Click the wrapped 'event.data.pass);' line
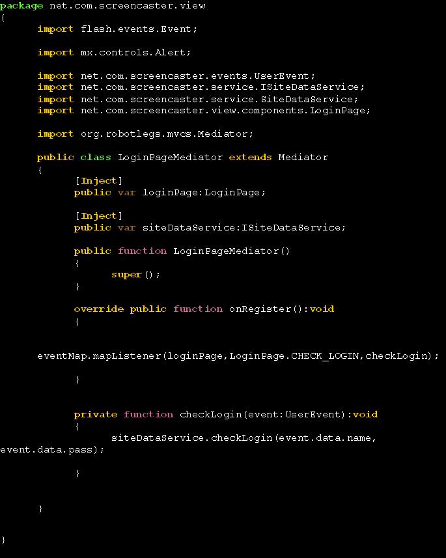This screenshot has width=446, height=558. pos(52,449)
